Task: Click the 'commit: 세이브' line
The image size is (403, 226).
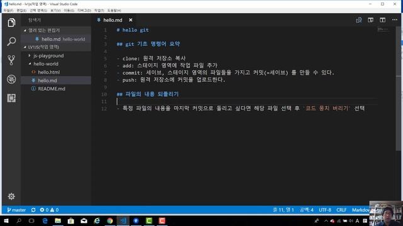Action: coord(225,73)
